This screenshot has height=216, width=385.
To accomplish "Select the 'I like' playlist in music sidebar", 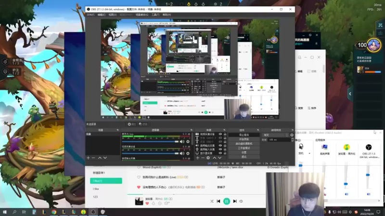I will point(96,189).
